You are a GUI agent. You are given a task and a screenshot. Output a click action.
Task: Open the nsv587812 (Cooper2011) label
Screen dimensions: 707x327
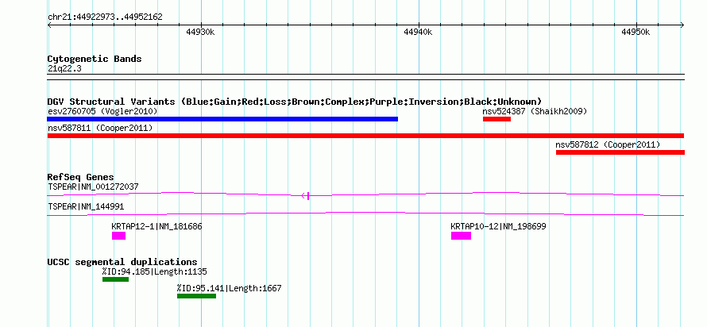tap(608, 144)
